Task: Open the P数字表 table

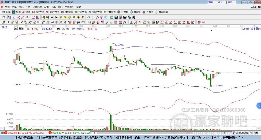Action: point(67,12)
